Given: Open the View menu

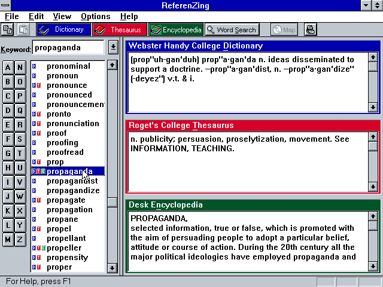Looking at the screenshot, I should pos(62,16).
